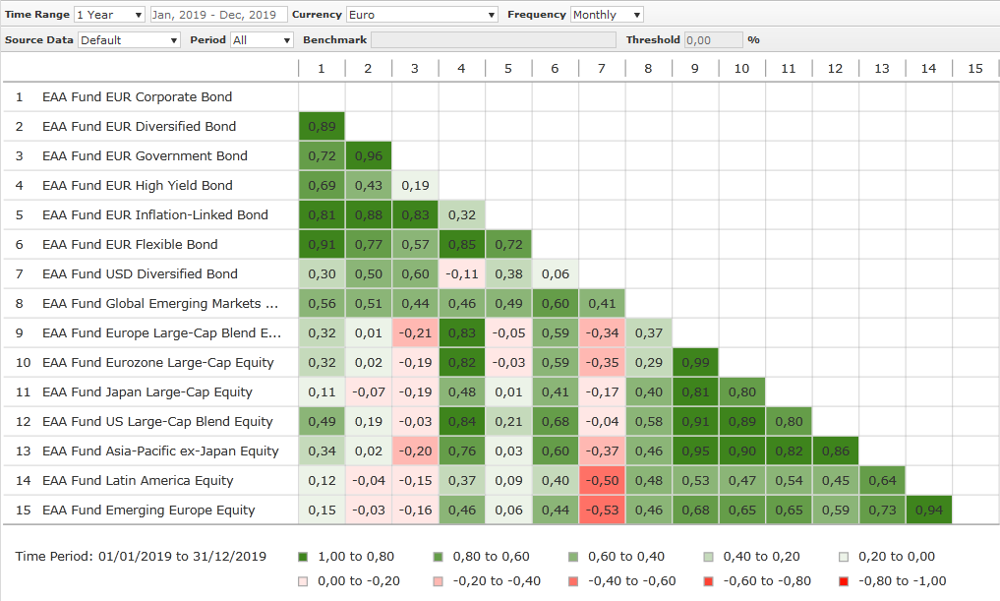1000x601 pixels.
Task: Select row EAA Fund EUR High Yield Bond
Action: point(138,186)
